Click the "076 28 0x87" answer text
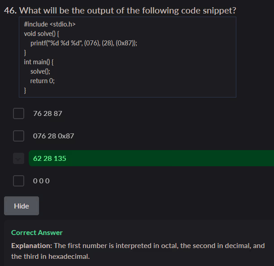The width and height of the screenshot is (274, 266). click(x=53, y=136)
